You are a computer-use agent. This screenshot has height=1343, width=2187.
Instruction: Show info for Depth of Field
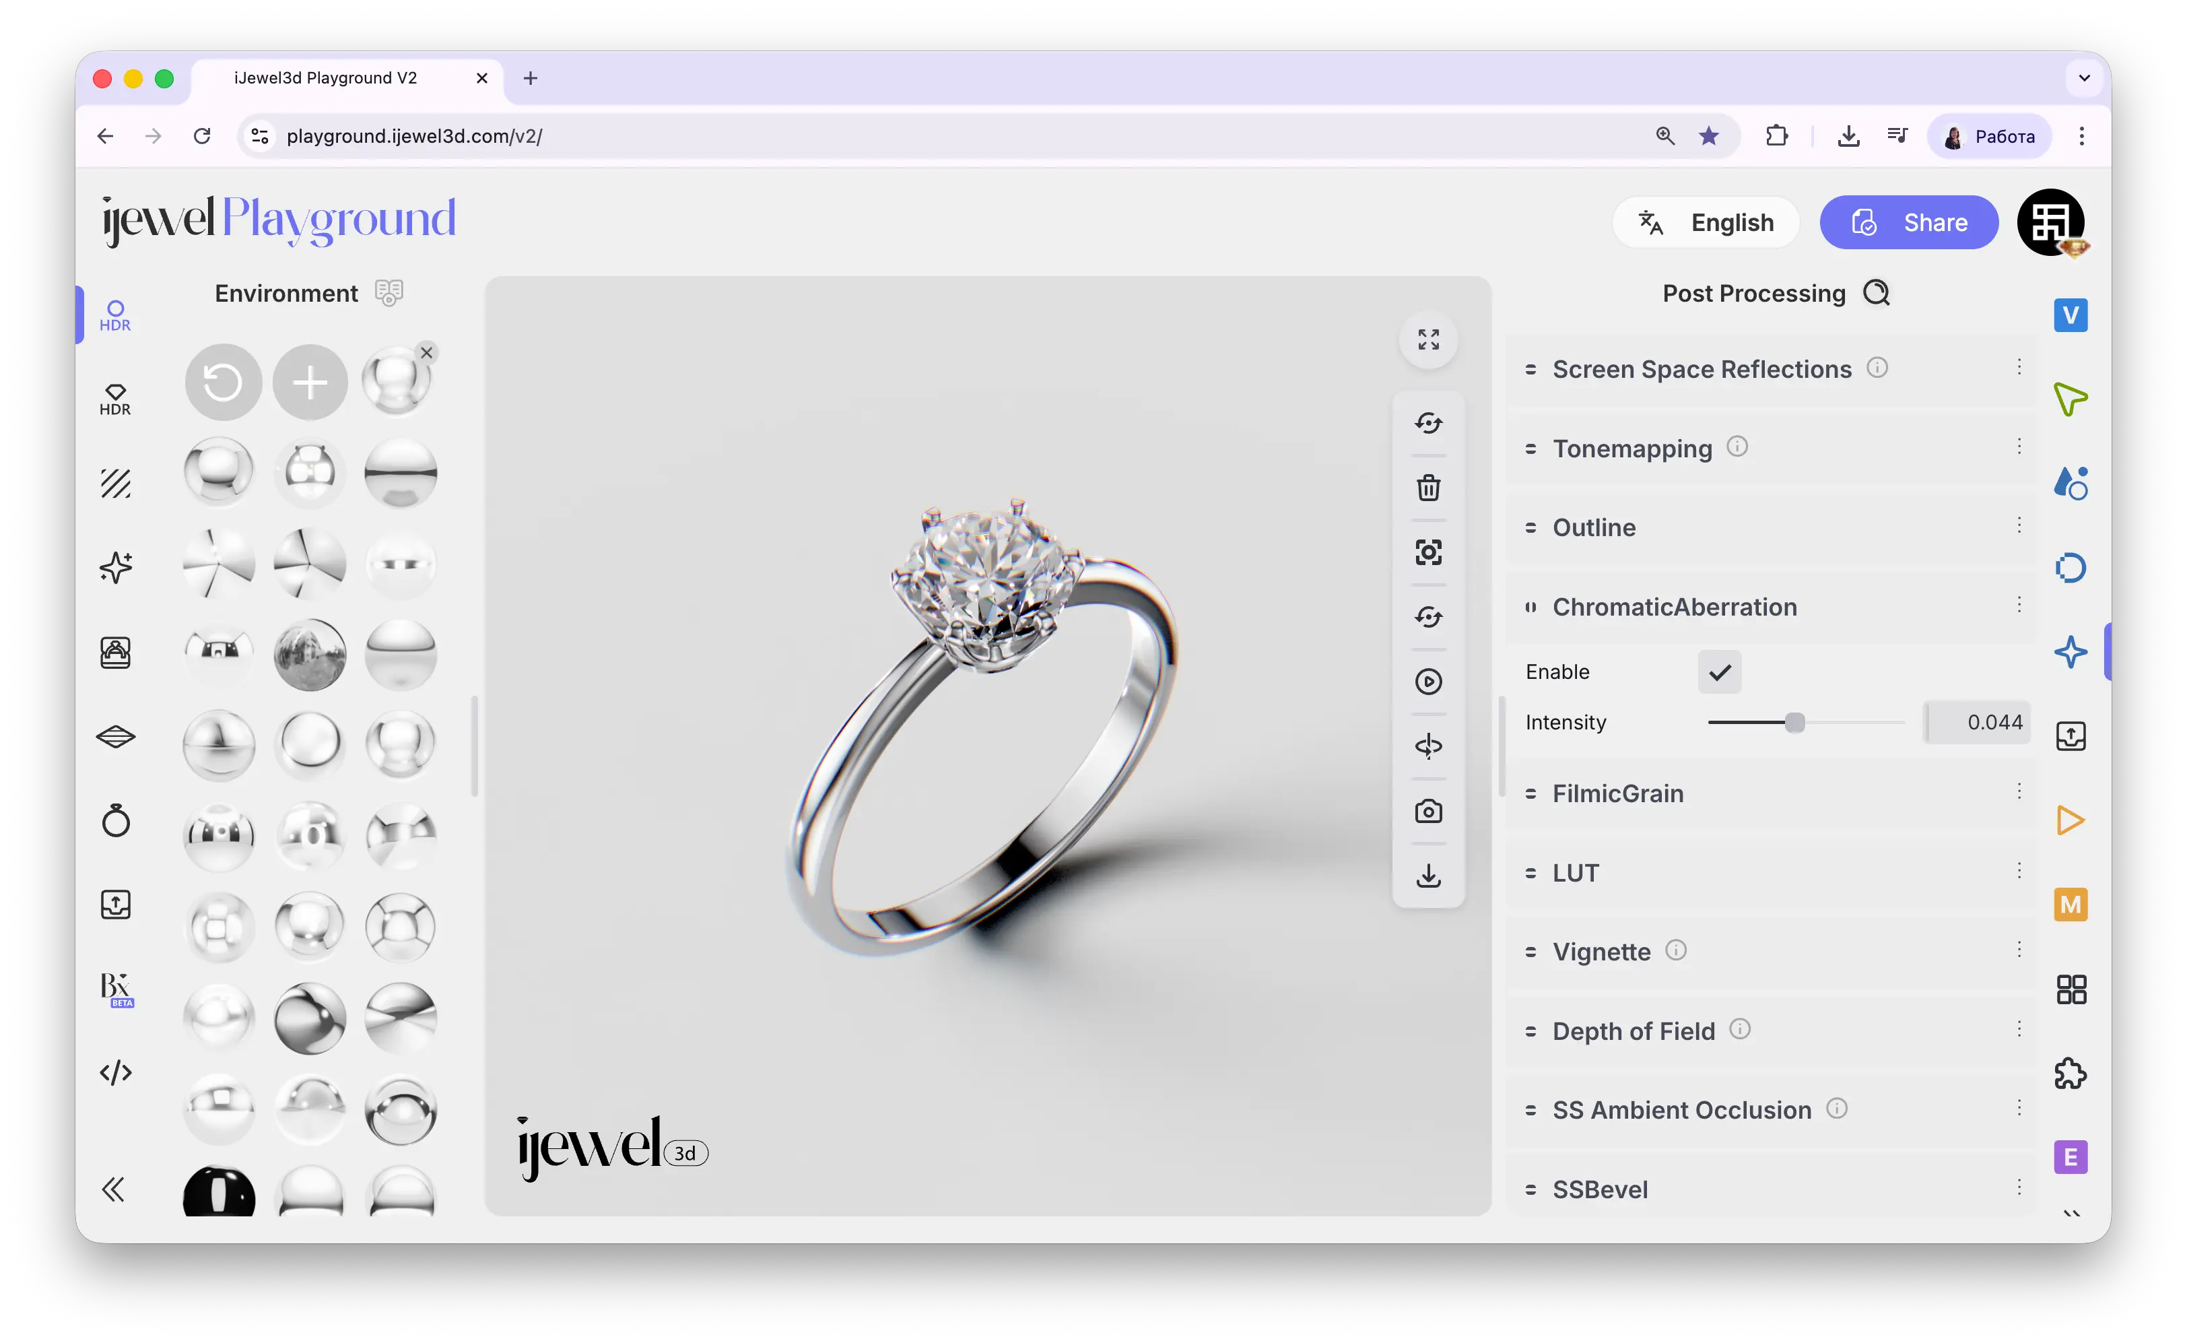[1739, 1028]
